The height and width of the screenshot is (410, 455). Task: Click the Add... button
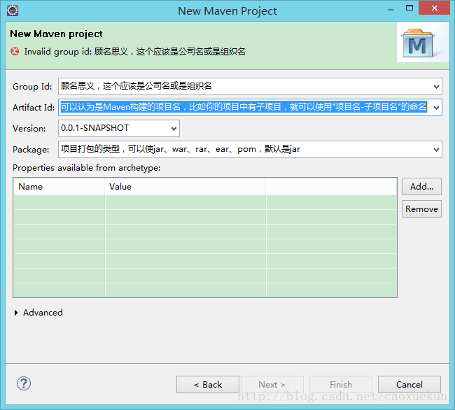point(421,186)
